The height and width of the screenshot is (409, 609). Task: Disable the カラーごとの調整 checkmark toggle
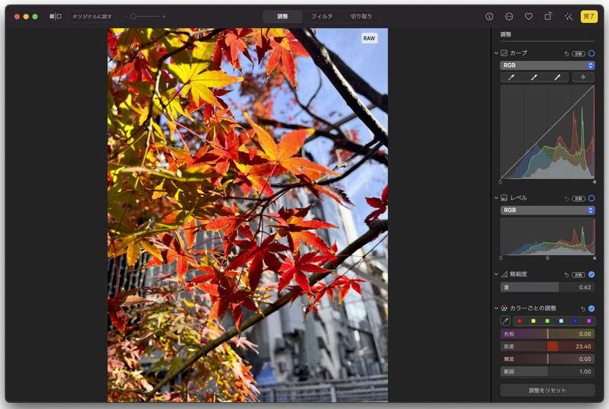[591, 308]
